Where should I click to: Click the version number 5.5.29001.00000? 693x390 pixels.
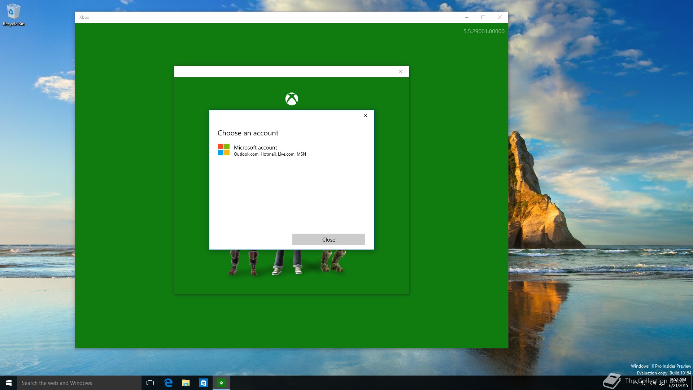(x=484, y=31)
